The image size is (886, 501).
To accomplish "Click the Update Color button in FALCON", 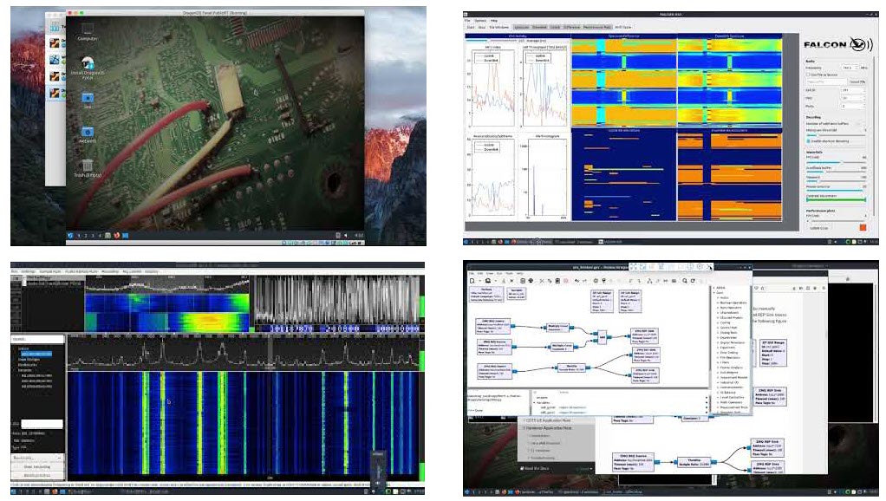I will tap(820, 228).
